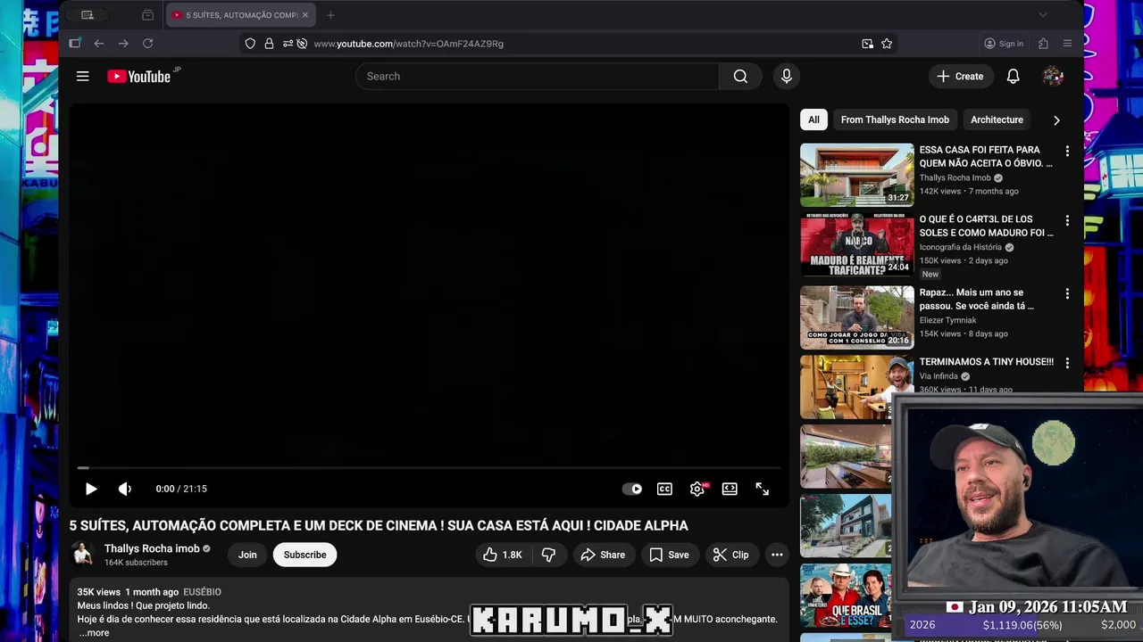This screenshot has width=1143, height=642.
Task: Click browser Sign in button
Action: click(1004, 44)
